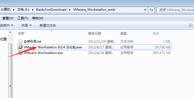
Task: Click the 计算机 breadcrumb segment
Action: pos(6,10)
